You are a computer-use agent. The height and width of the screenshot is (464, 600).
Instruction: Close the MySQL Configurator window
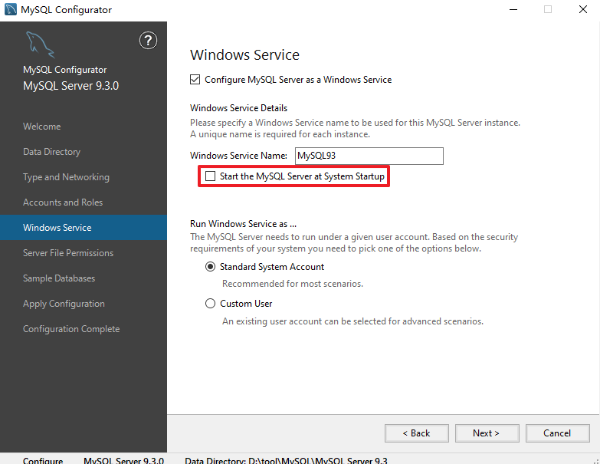coord(583,9)
